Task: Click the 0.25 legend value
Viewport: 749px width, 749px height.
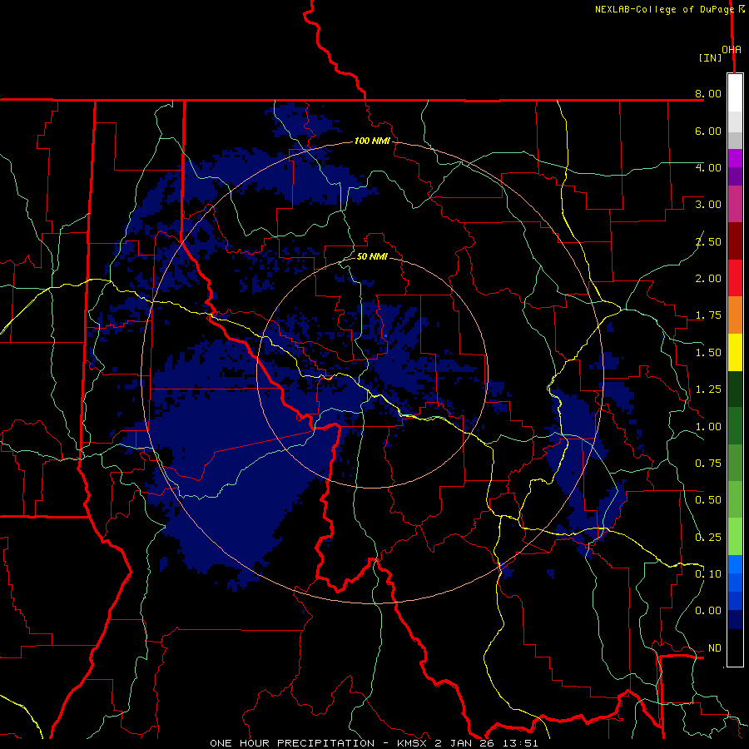Action: (708, 538)
